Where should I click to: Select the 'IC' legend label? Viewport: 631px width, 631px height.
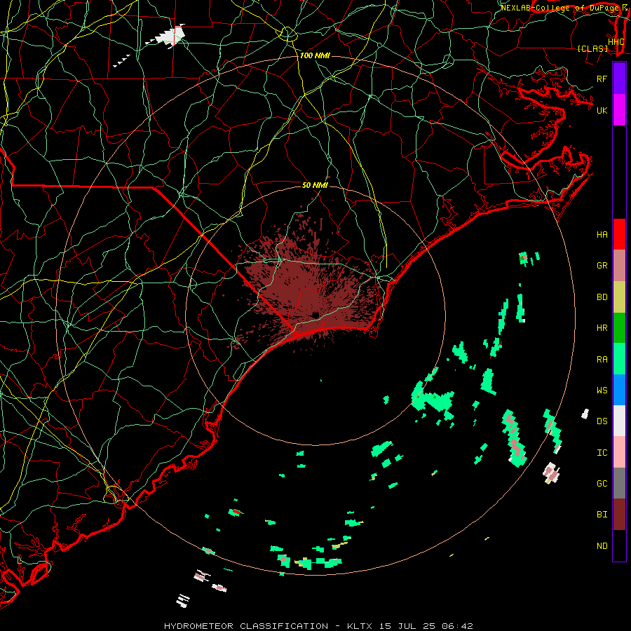tap(602, 453)
